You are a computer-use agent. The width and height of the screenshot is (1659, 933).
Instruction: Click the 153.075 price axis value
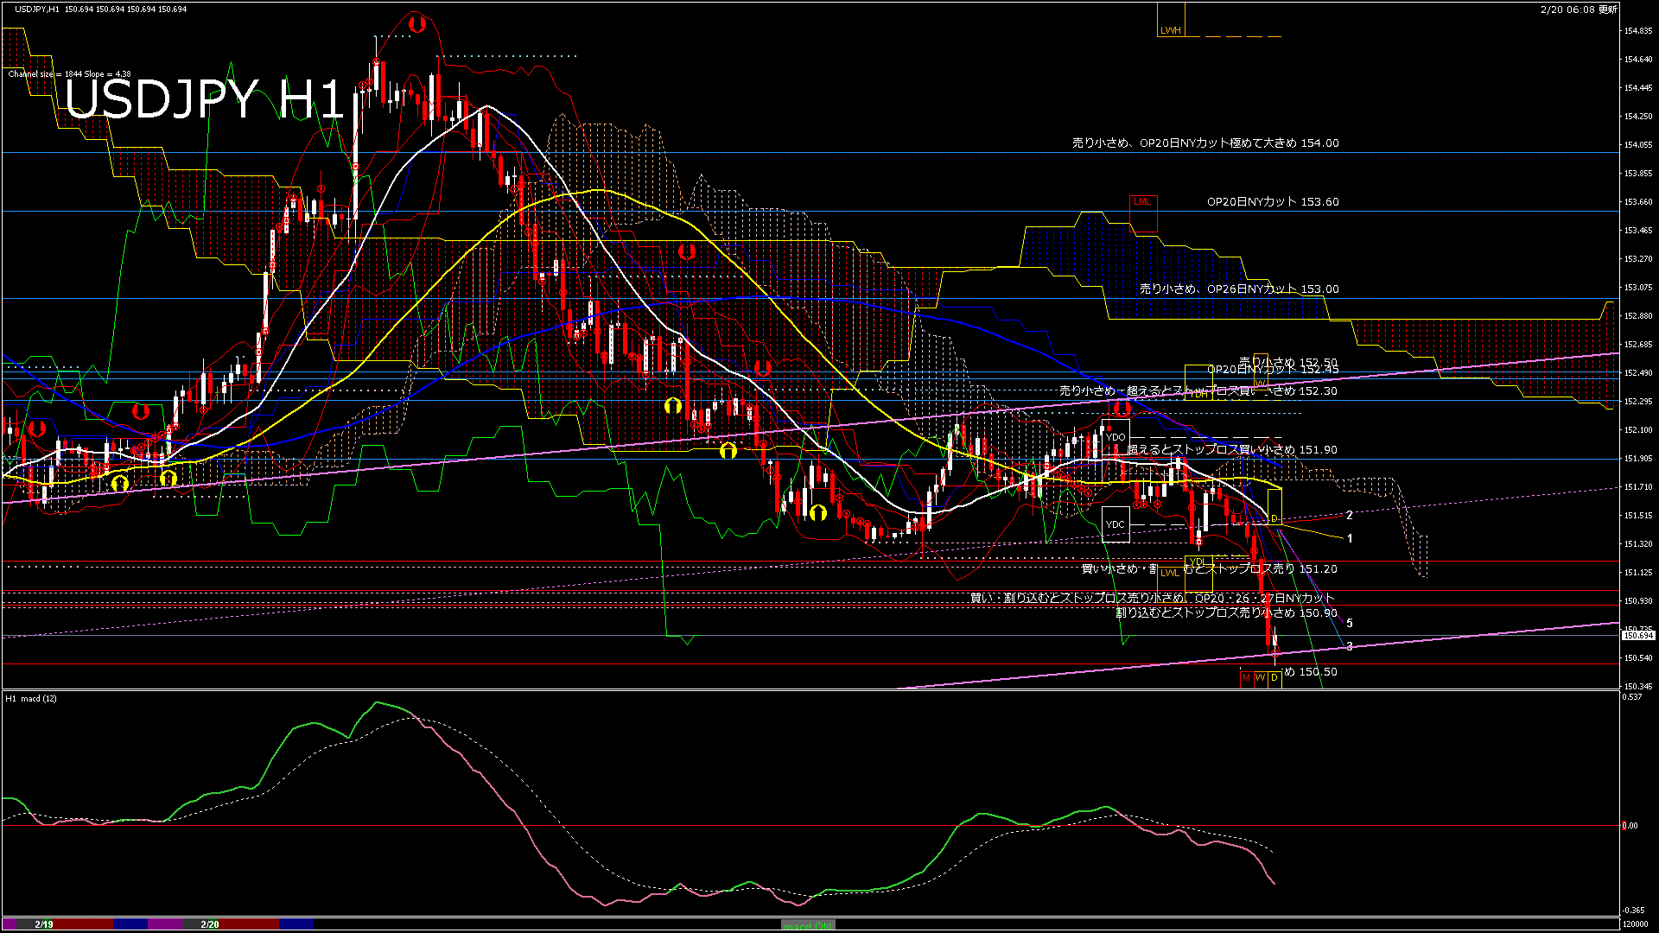1638,288
